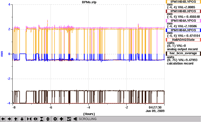
Task: Click the VAL=2.10586 reading
Action: (x=187, y=26)
